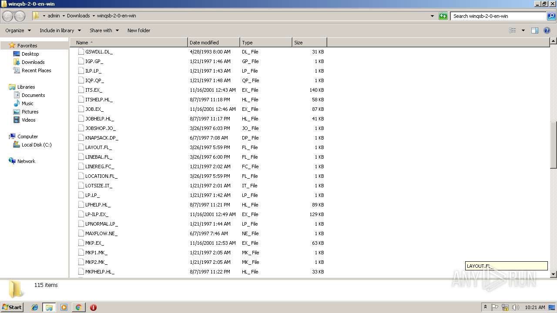The height and width of the screenshot is (313, 557).
Task: Click the New folder button
Action: click(x=139, y=30)
